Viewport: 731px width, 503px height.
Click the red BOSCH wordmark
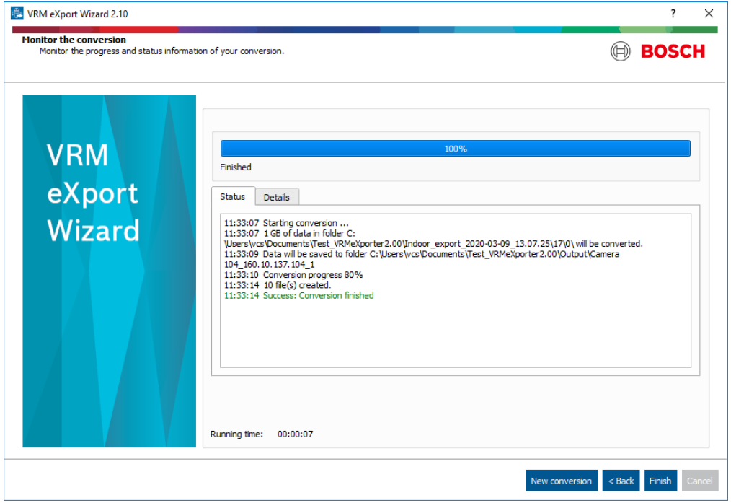tap(673, 52)
